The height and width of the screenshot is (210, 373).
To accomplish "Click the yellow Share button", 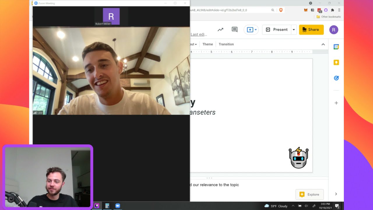I will [311, 30].
